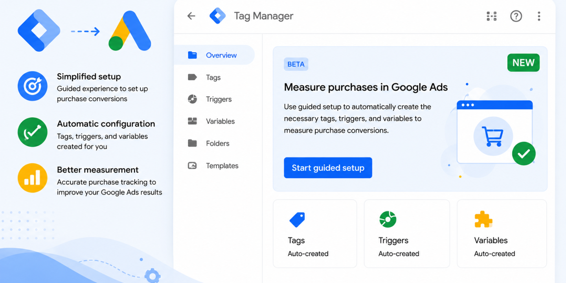The width and height of the screenshot is (566, 283).
Task: Click the large Google Tag Manager logo
Action: click(39, 31)
